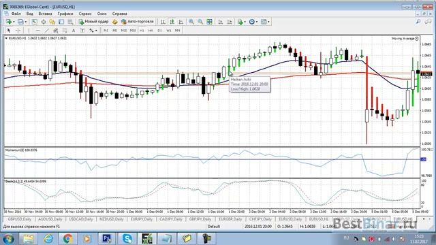436x245 pixels.
Task: Open the Periods clock icon
Action: [x=251, y=22]
